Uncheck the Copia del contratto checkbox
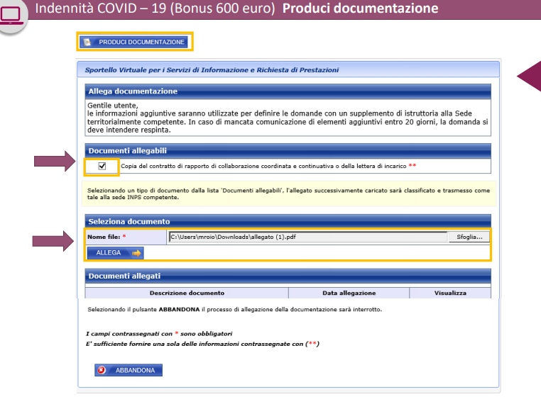541x404 pixels. click(x=102, y=166)
